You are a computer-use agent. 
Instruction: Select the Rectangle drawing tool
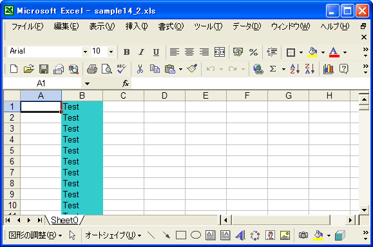click(x=181, y=235)
